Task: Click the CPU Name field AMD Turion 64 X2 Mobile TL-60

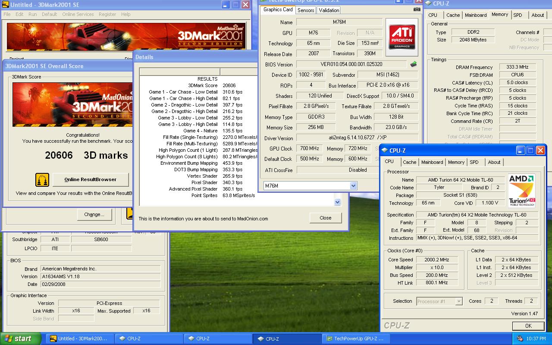Action: click(460, 180)
